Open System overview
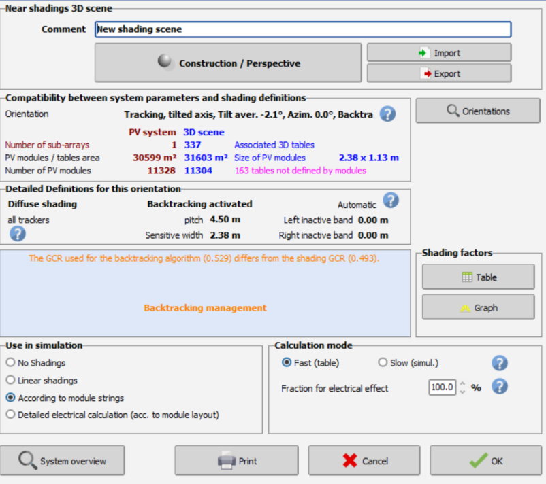This screenshot has height=484, width=546. (x=63, y=461)
